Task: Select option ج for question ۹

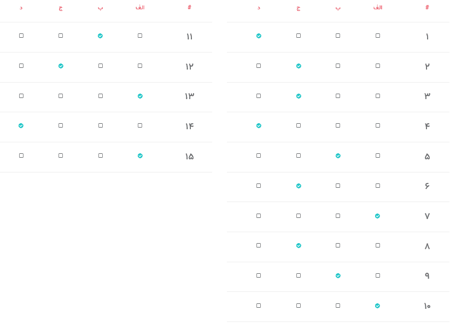Action: point(299,275)
